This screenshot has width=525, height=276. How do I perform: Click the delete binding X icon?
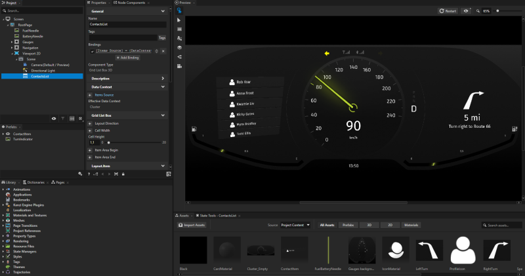coord(163,50)
